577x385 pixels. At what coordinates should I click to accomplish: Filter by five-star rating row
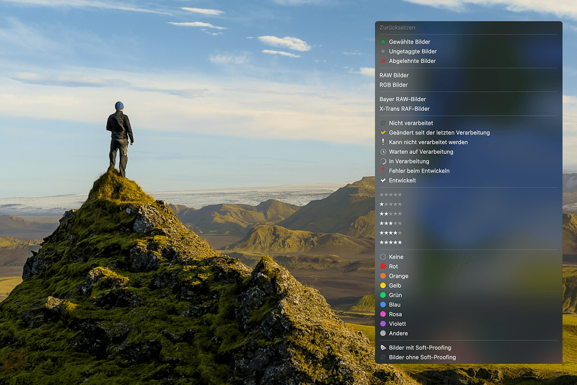tap(390, 243)
